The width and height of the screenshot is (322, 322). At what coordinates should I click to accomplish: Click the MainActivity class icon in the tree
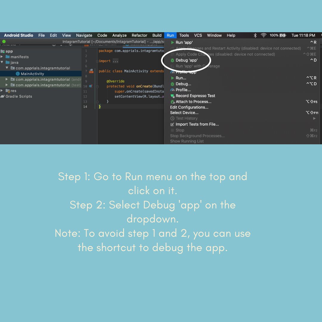(18, 74)
